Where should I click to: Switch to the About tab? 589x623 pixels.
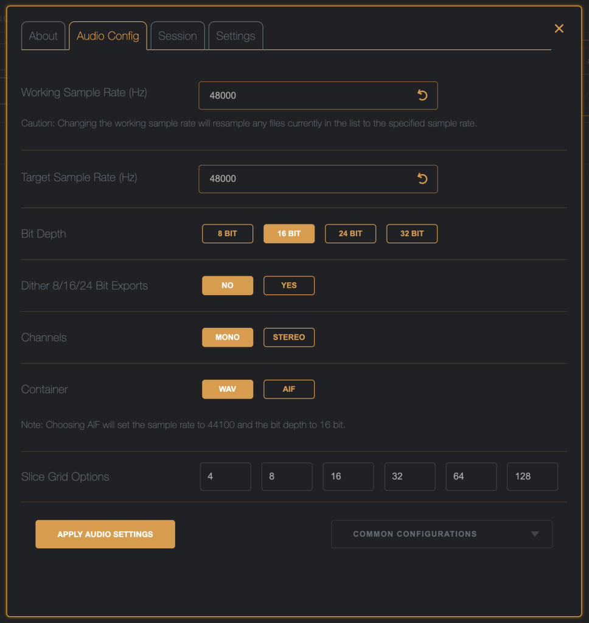click(43, 36)
